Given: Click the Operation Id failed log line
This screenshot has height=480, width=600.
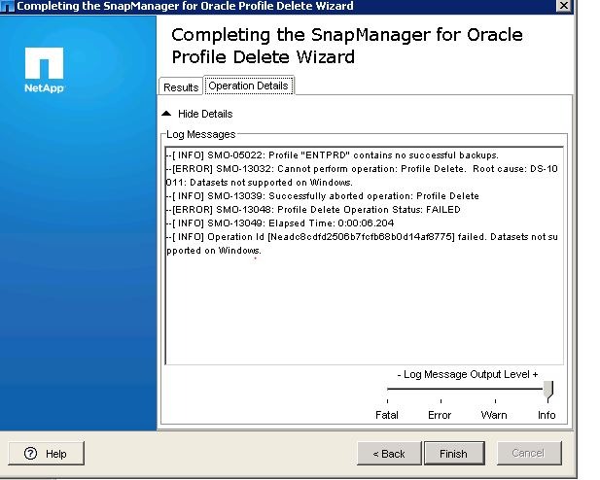Looking at the screenshot, I should (x=362, y=244).
